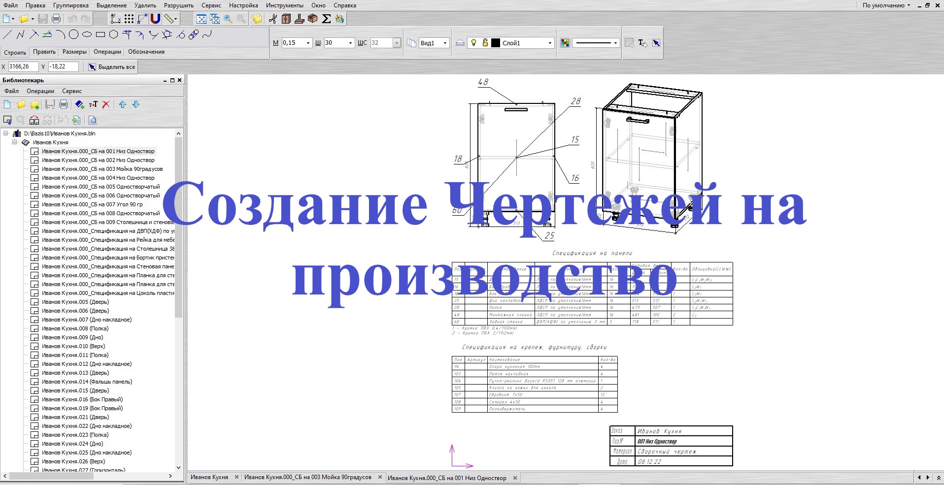944x485 pixels.
Task: Click the cabinet panel tool icon
Action: (285, 19)
